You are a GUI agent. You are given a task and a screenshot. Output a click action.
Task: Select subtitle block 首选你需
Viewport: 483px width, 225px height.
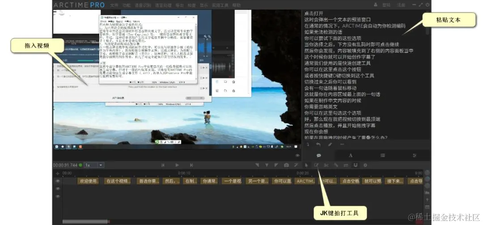pos(148,181)
